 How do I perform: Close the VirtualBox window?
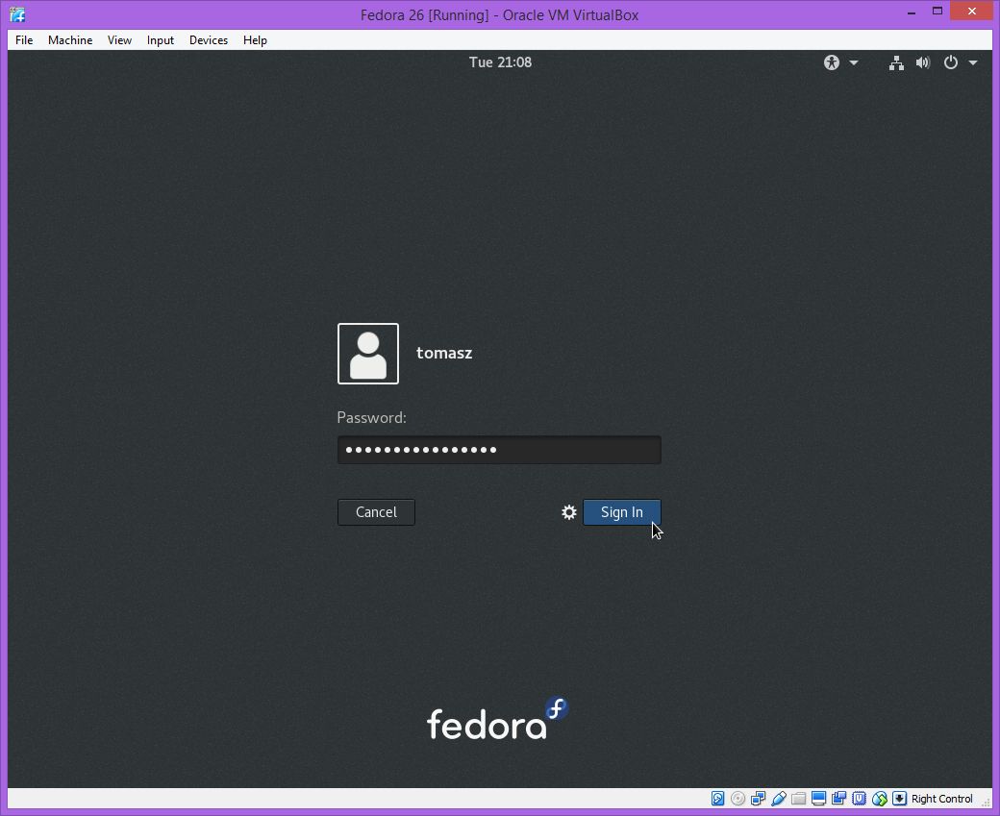tap(972, 11)
